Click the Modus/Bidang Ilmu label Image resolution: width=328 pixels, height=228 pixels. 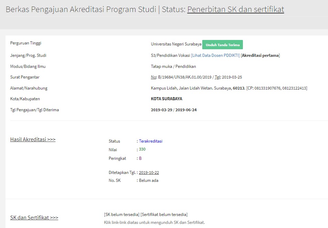[x=28, y=66]
